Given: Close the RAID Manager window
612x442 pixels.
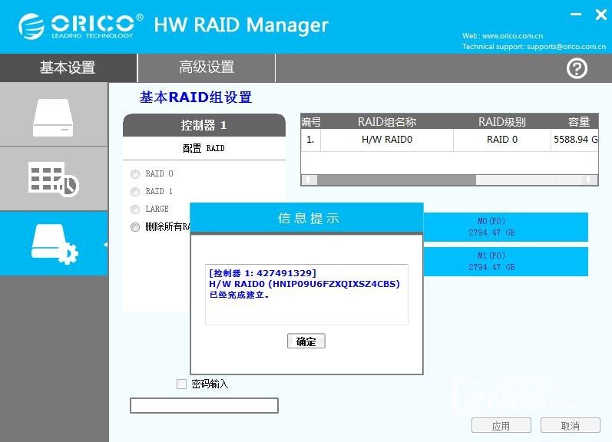Looking at the screenshot, I should click(x=601, y=15).
